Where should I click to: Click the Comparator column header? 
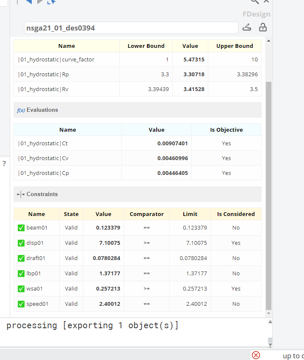pyautogui.click(x=147, y=214)
